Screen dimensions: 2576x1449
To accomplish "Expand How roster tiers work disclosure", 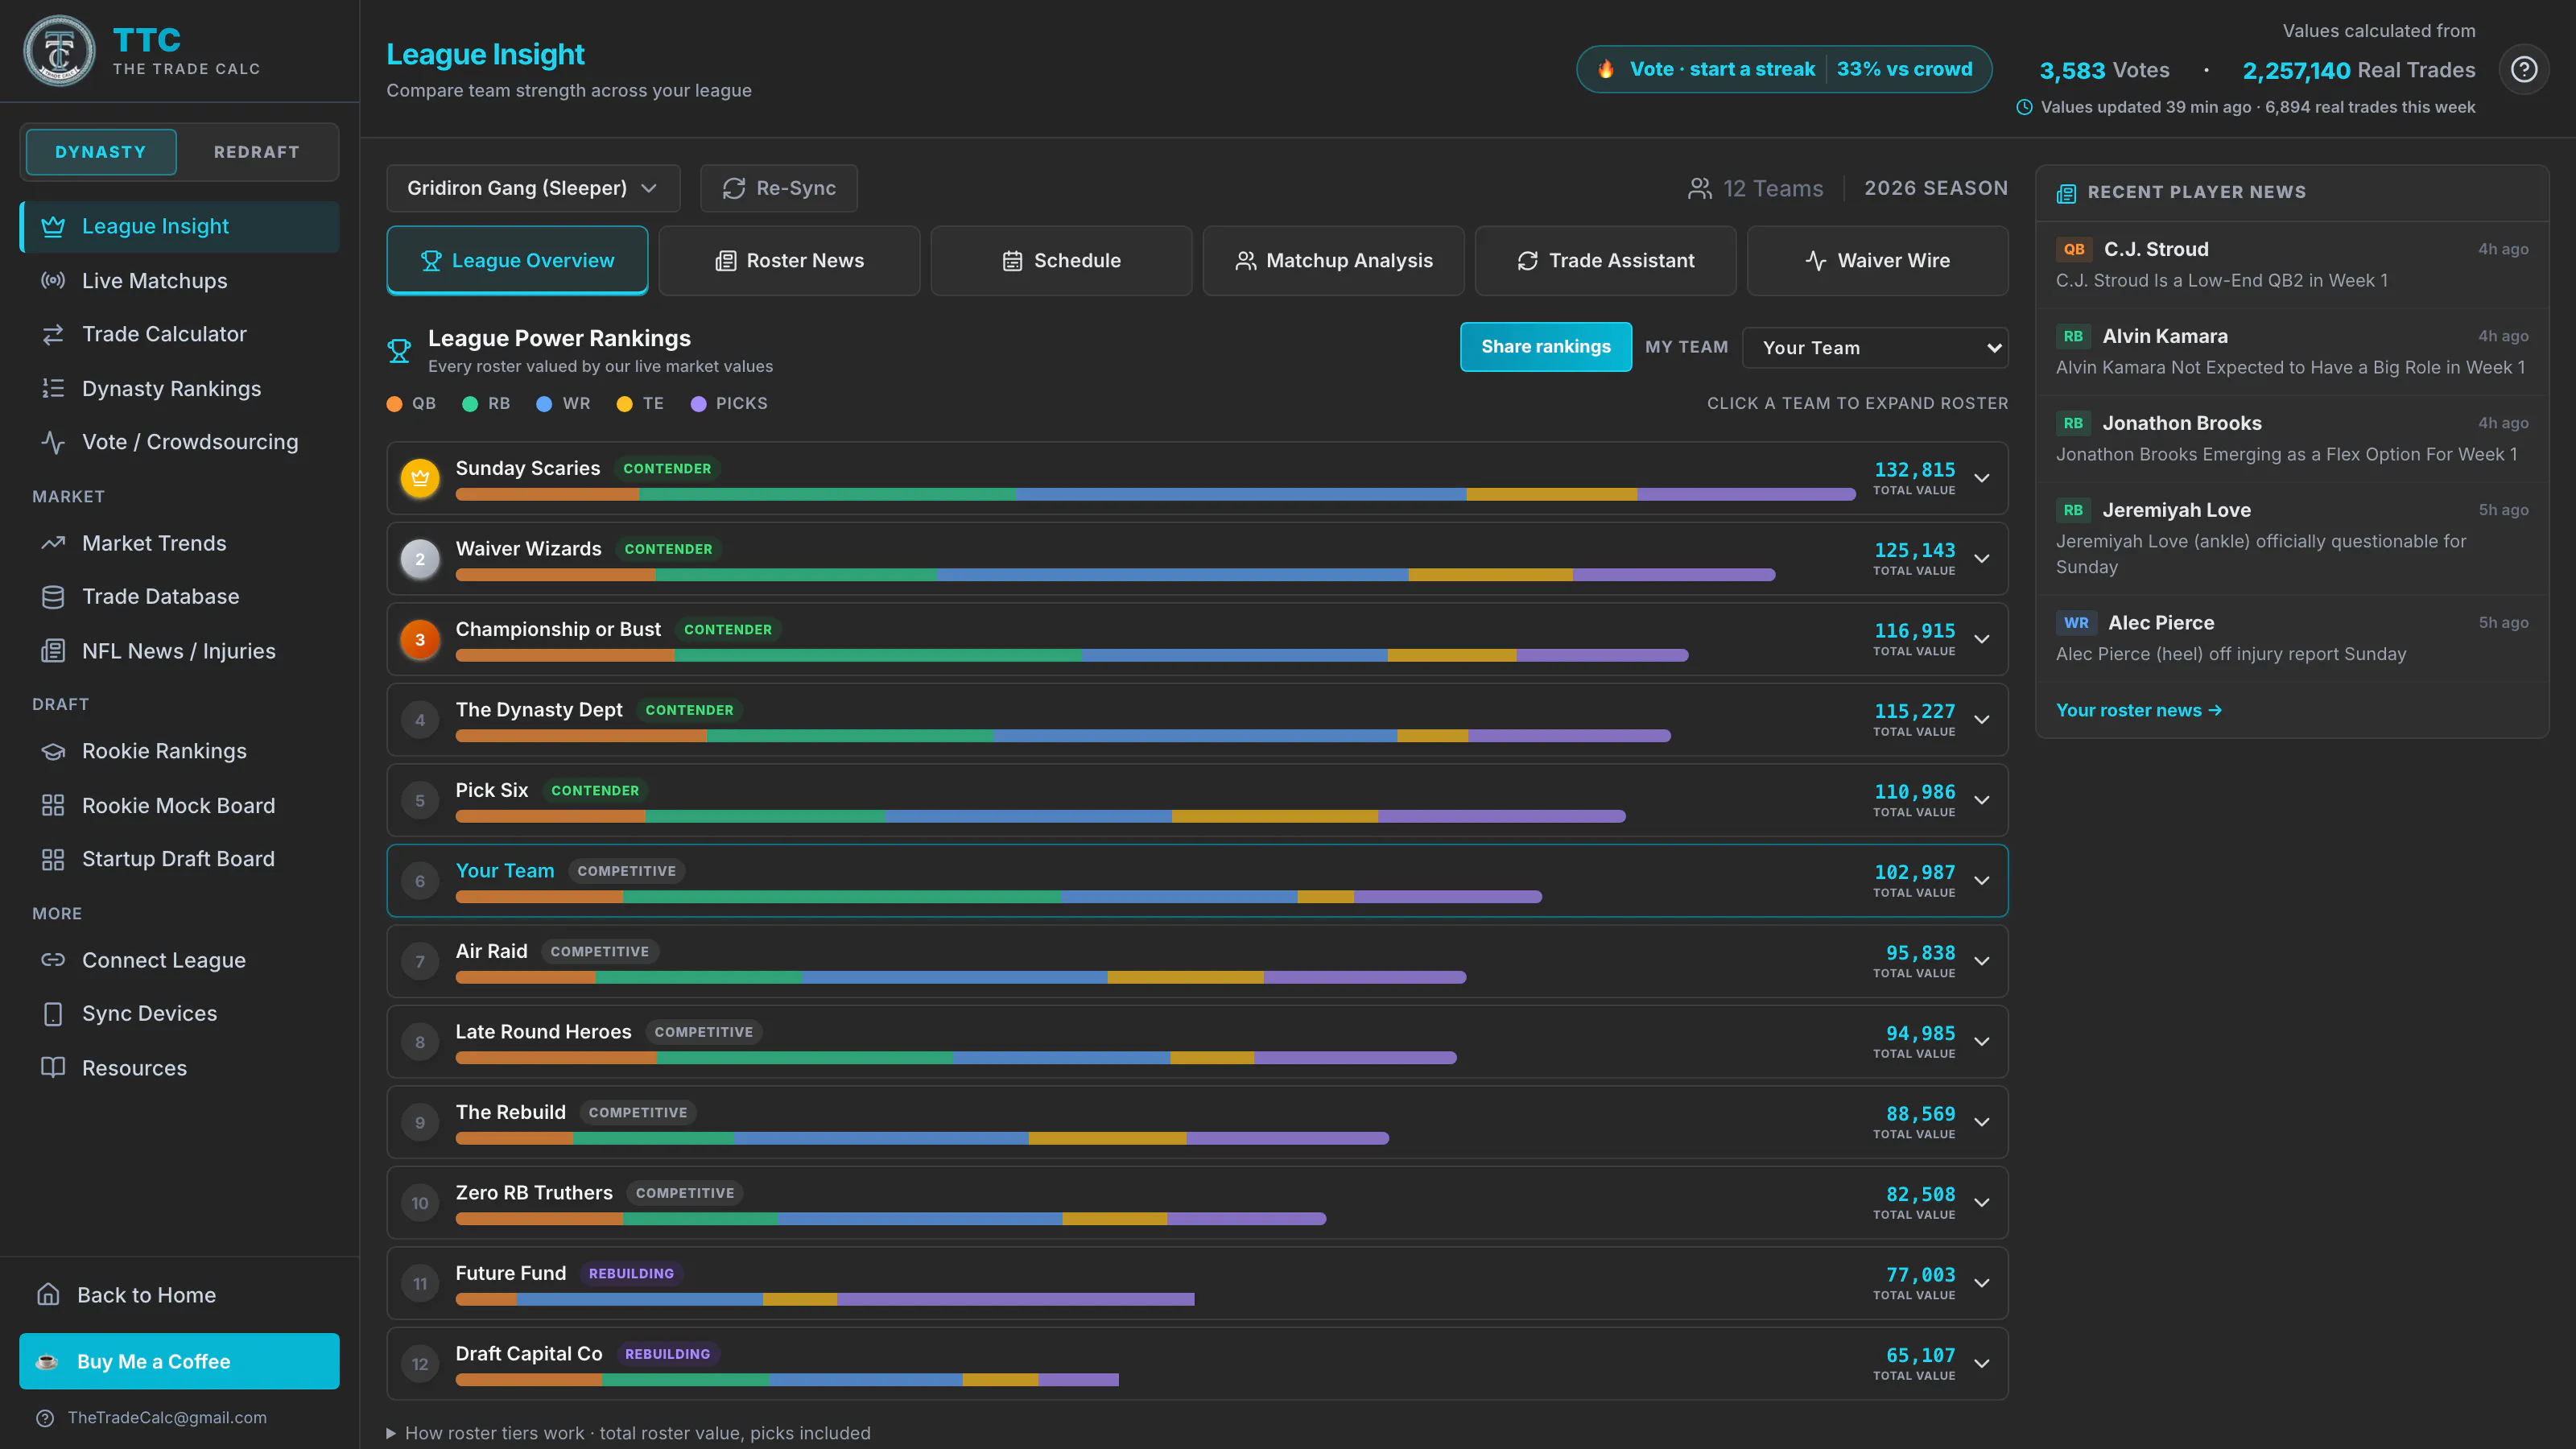I will pyautogui.click(x=629, y=1433).
